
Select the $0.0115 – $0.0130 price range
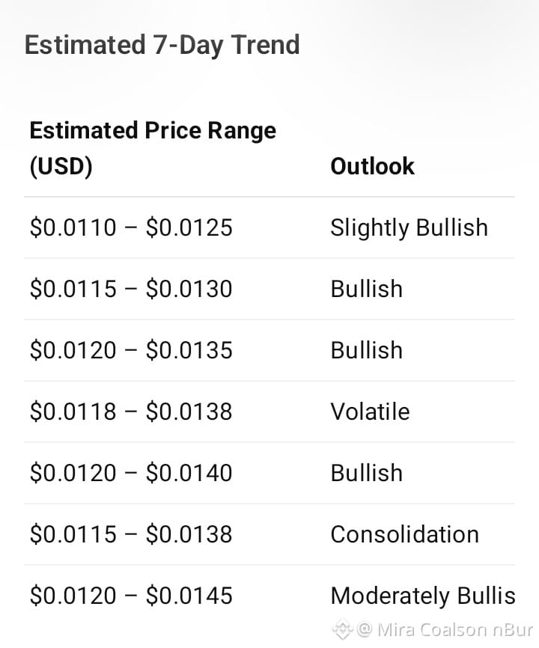[132, 289]
